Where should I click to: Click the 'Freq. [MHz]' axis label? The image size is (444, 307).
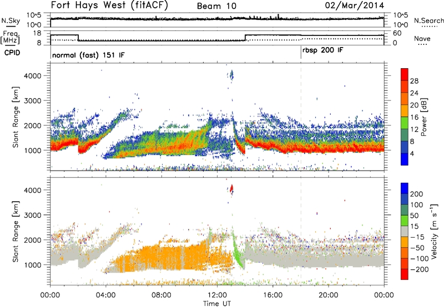[10, 37]
